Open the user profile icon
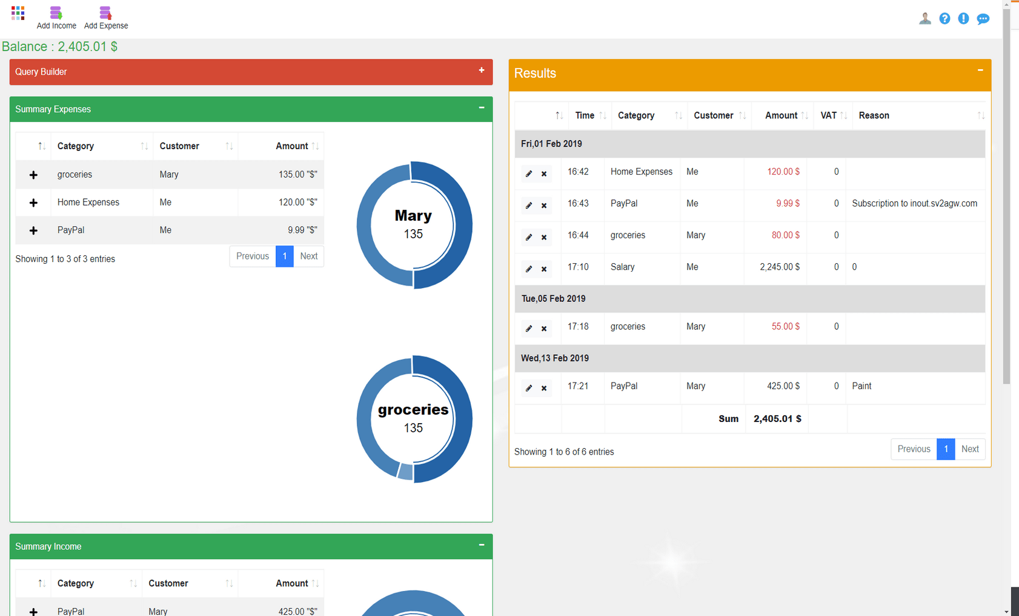 [924, 19]
